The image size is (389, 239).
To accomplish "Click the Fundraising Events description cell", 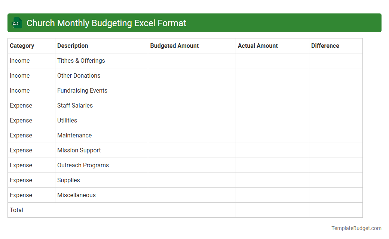I will click(x=82, y=90).
